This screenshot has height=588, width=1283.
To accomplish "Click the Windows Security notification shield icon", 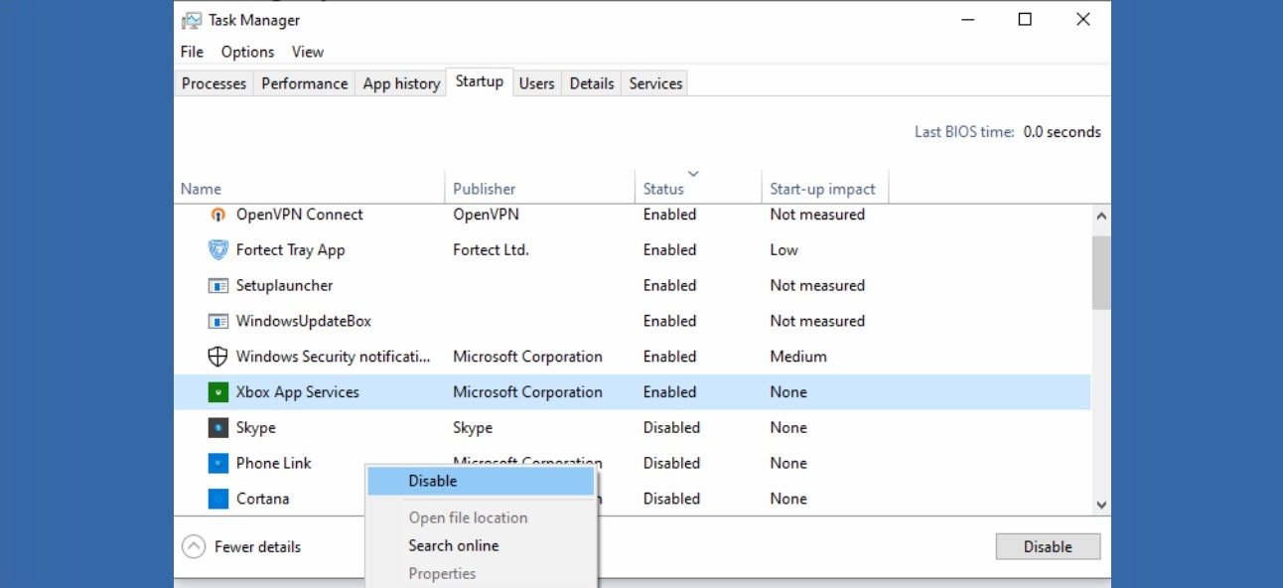I will tap(217, 356).
